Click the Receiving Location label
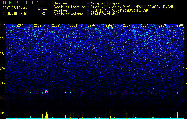 pyautogui.click(x=69, y=7)
